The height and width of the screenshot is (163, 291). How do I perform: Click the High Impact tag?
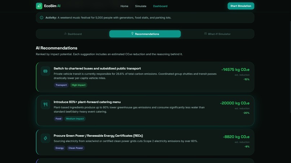[78, 85]
